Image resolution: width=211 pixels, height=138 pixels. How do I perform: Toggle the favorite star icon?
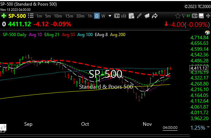pyautogui.click(x=178, y=16)
